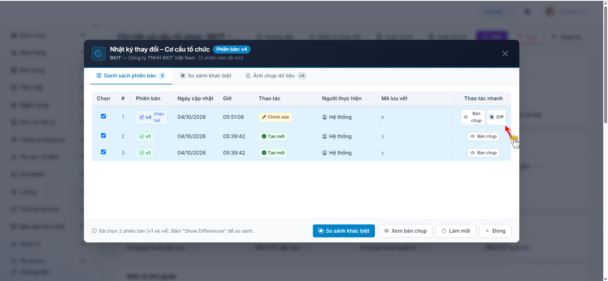608x281 pixels.
Task: Uncheck the checkbox for row 1 (v4)
Action: (103, 116)
